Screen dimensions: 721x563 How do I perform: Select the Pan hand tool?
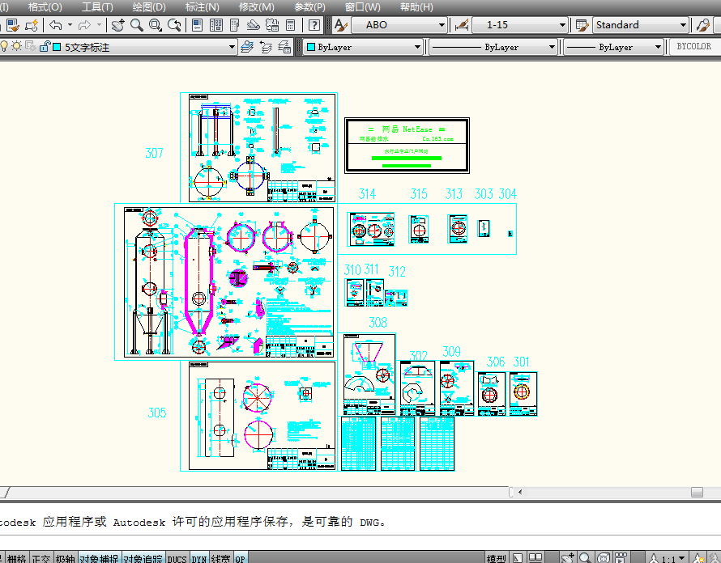coord(117,25)
